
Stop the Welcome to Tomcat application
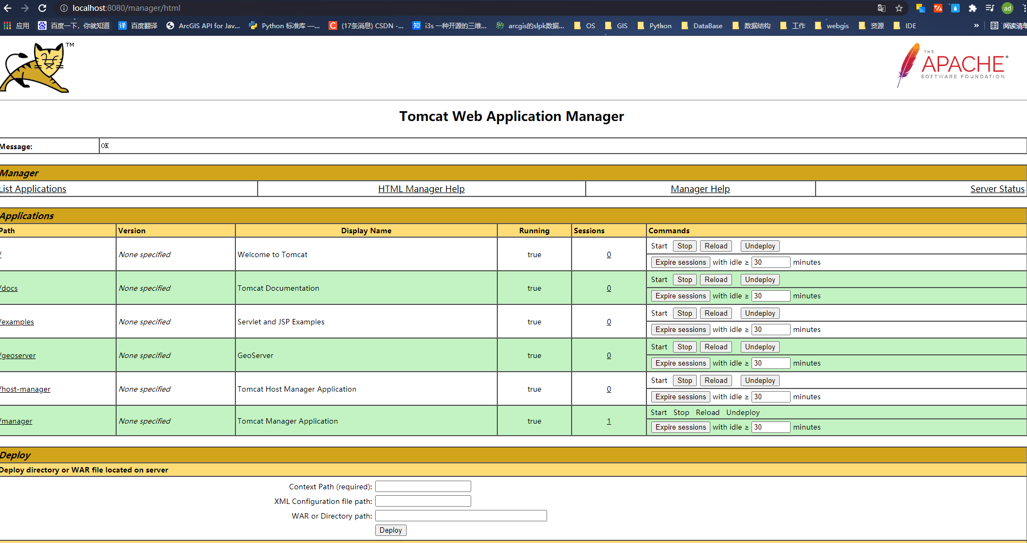[685, 246]
